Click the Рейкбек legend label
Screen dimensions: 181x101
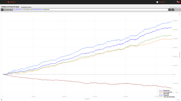pyautogui.click(x=166, y=95)
